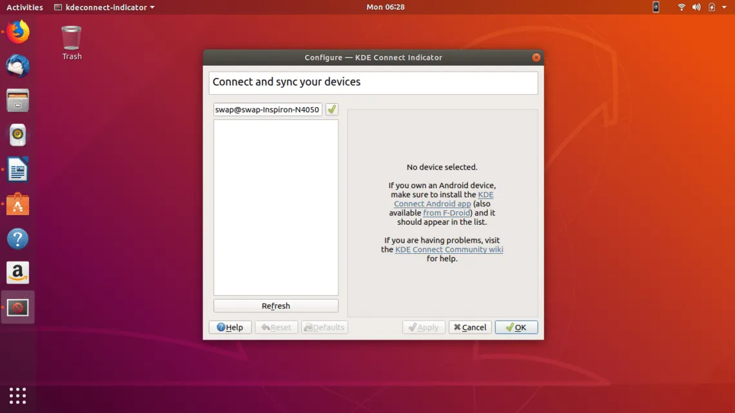Open the Activities overview
Viewport: 735px width, 413px height.
24,7
